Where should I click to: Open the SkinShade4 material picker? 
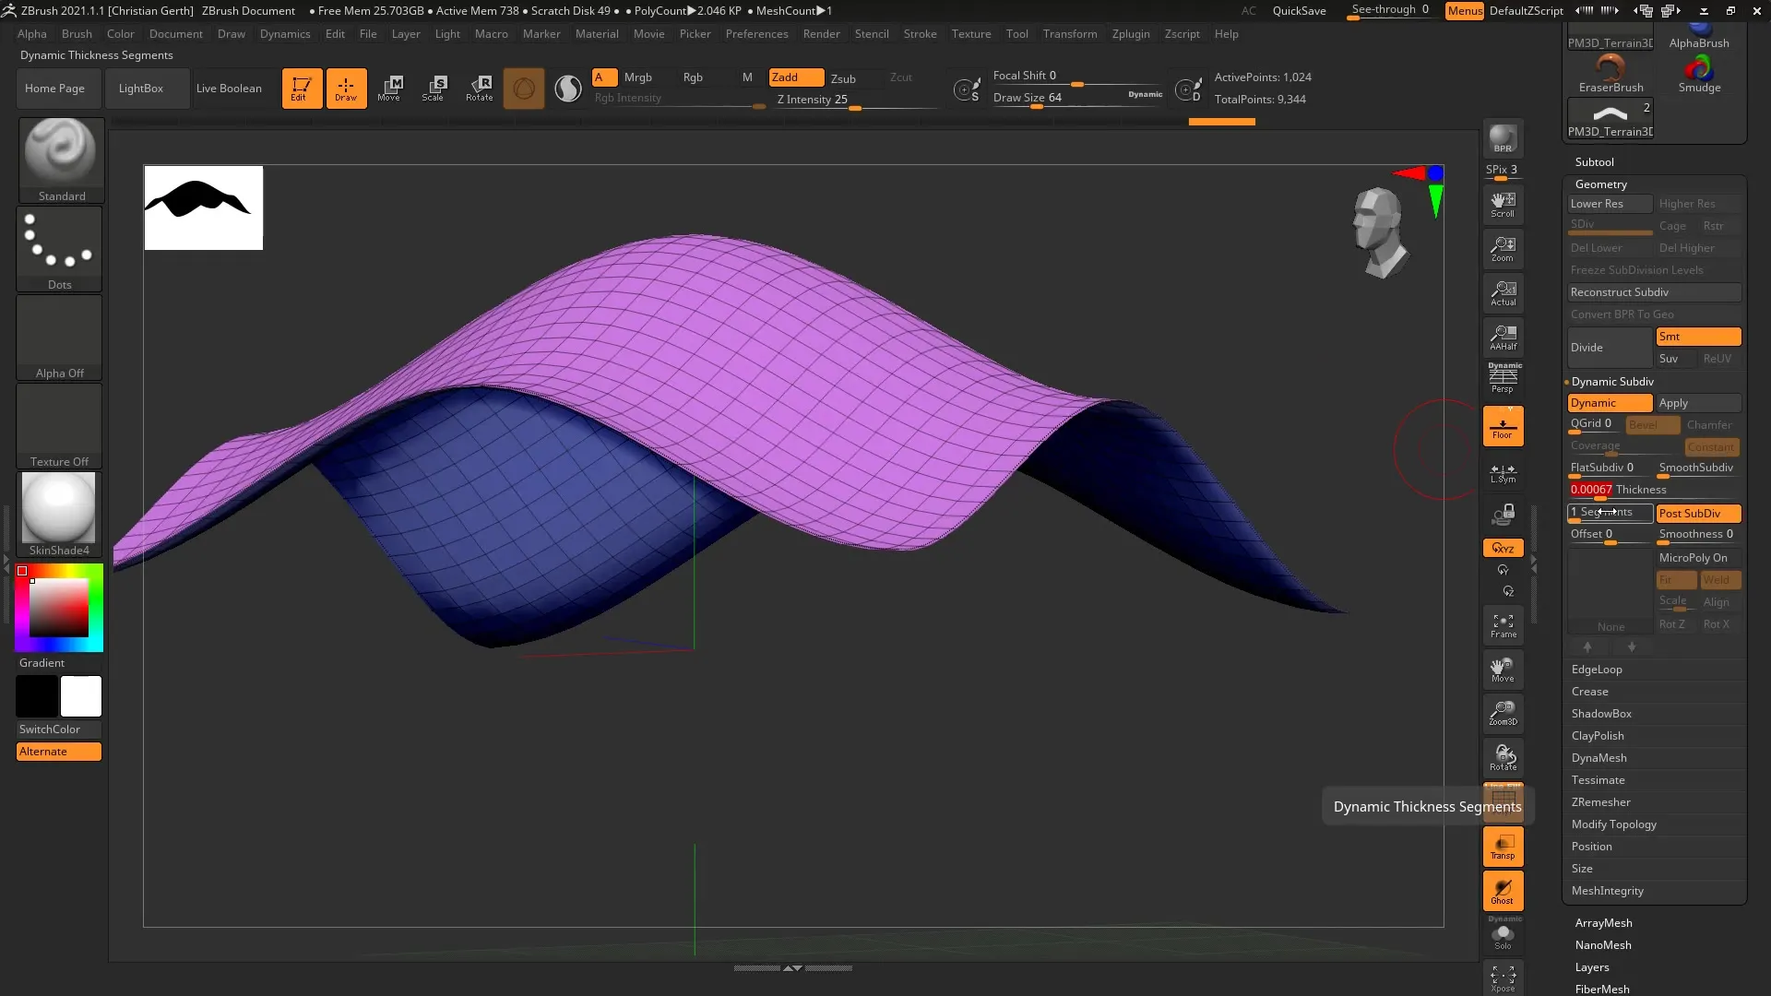60,515
